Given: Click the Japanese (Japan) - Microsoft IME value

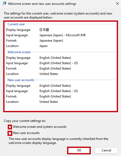Looking at the screenshot, I should pyautogui.click(x=63, y=35).
